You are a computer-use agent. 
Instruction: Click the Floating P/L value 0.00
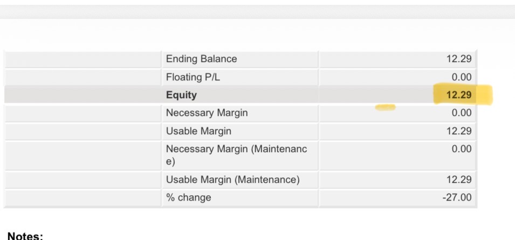(x=462, y=78)
